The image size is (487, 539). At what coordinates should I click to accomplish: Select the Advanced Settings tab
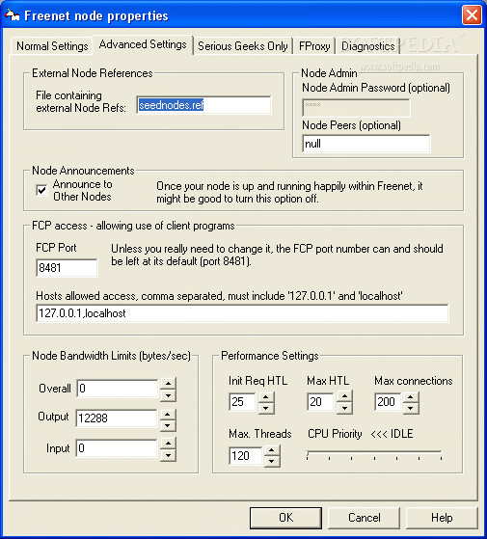[x=143, y=44]
